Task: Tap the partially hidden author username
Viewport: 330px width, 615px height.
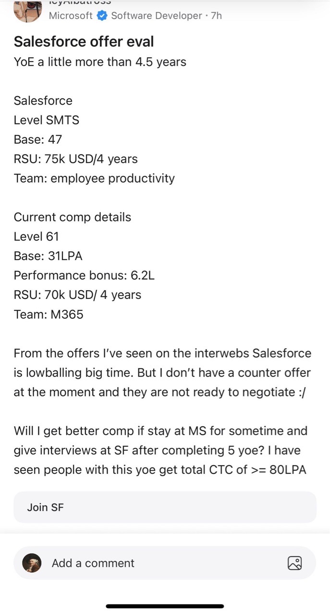Action: 80,2
